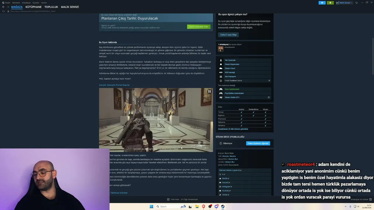Open the taskbar clock and date
Screen dimensions: 374x210
tap(367, 206)
